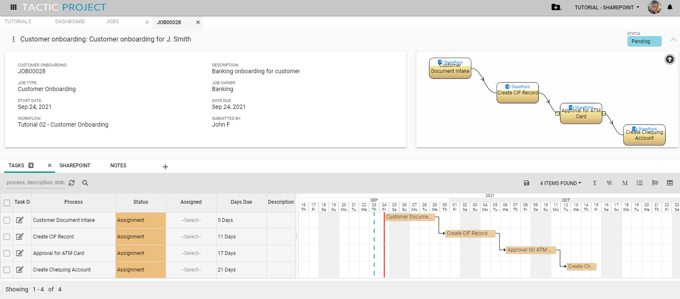Sort by the Status column header
This screenshot has height=299, width=680.
tap(141, 202)
